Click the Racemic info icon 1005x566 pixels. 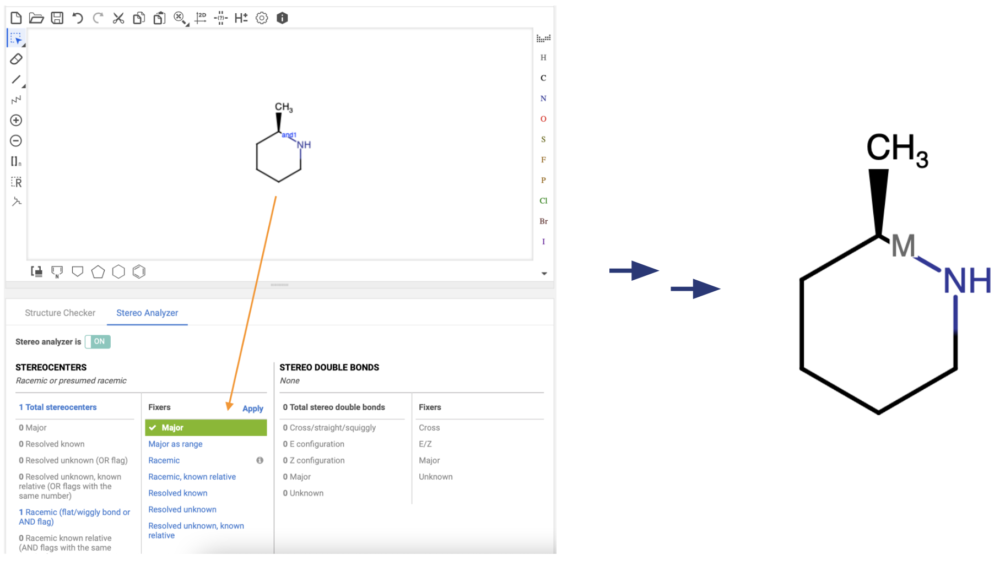(260, 460)
